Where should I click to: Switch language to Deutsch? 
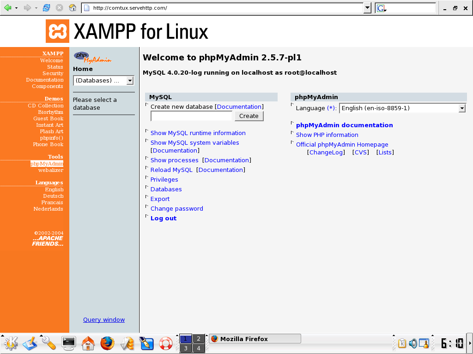[x=53, y=196]
